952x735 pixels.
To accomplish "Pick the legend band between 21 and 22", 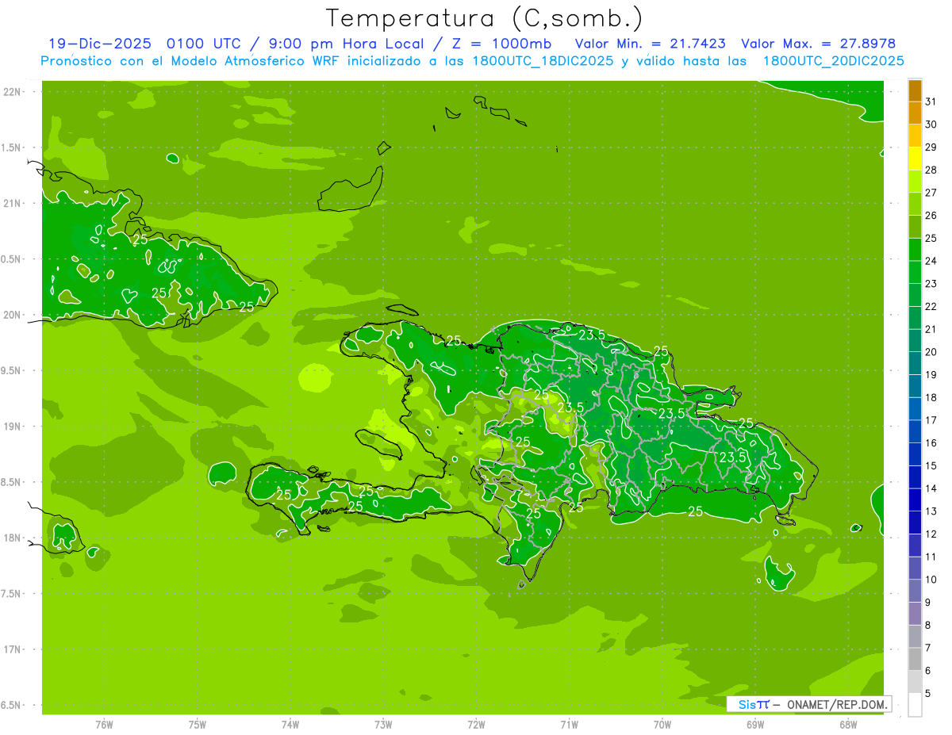I will 915,318.
